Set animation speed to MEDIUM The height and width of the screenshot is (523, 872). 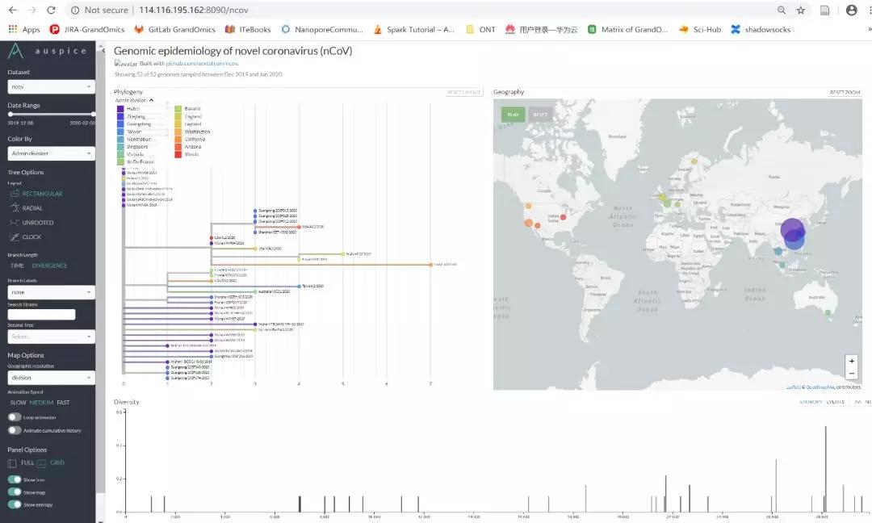pyautogui.click(x=41, y=403)
